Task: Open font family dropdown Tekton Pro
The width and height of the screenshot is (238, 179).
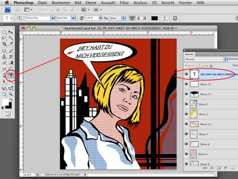Action: [x=53, y=18]
